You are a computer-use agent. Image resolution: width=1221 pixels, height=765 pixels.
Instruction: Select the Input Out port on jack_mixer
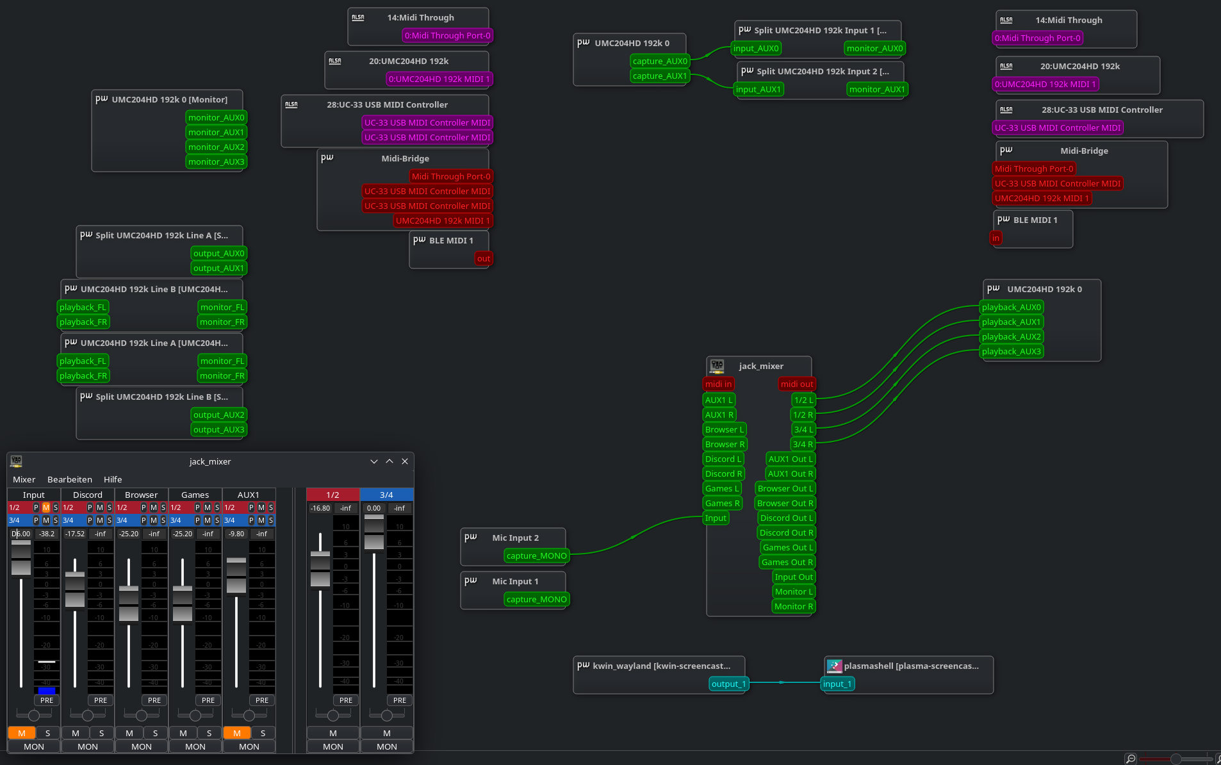[x=794, y=577]
